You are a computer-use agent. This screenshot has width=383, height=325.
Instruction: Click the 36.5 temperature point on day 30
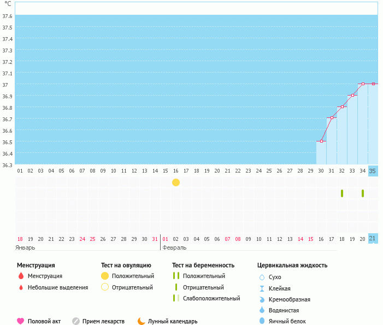coord(321,141)
